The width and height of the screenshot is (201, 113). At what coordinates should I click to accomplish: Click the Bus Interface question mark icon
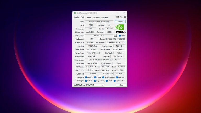[x=125, y=42]
